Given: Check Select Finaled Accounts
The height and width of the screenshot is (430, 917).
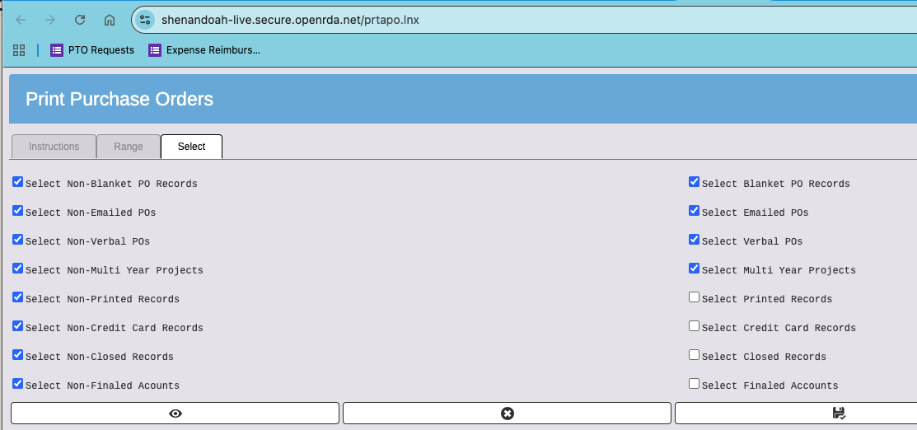Looking at the screenshot, I should point(695,384).
